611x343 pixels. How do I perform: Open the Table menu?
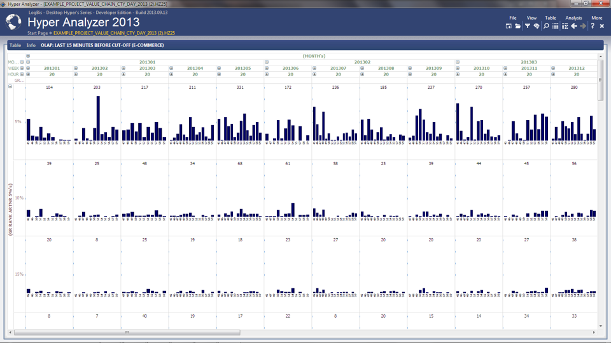point(550,18)
